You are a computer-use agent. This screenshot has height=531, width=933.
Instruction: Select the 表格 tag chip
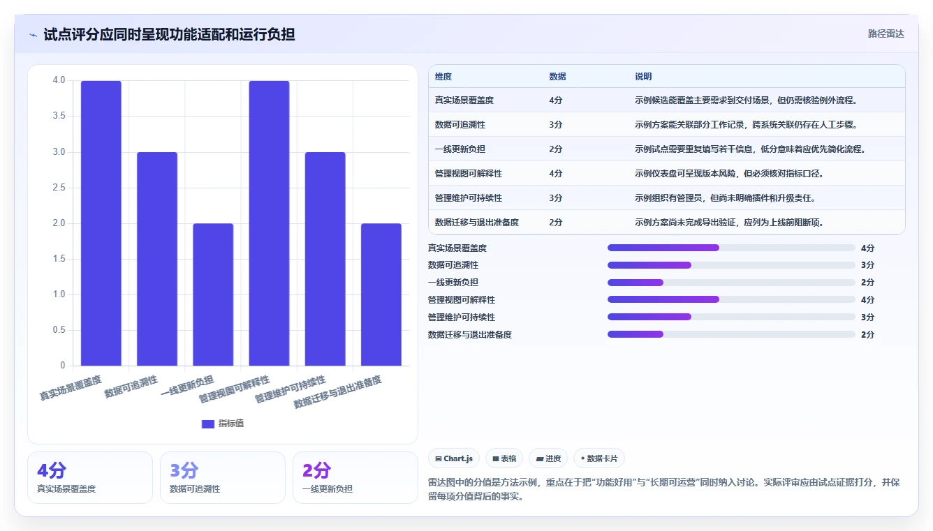(504, 458)
